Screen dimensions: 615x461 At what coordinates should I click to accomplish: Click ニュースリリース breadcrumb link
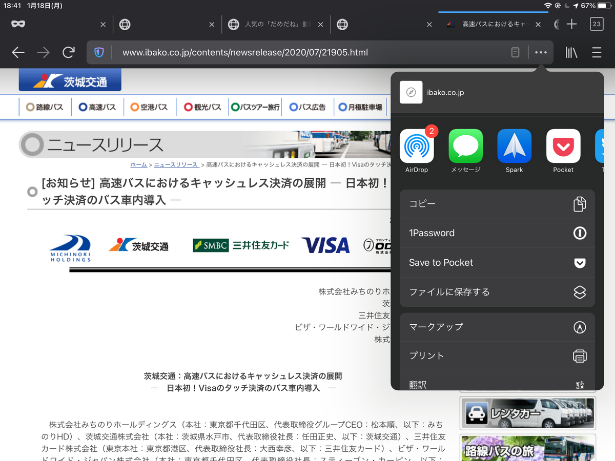pos(176,164)
